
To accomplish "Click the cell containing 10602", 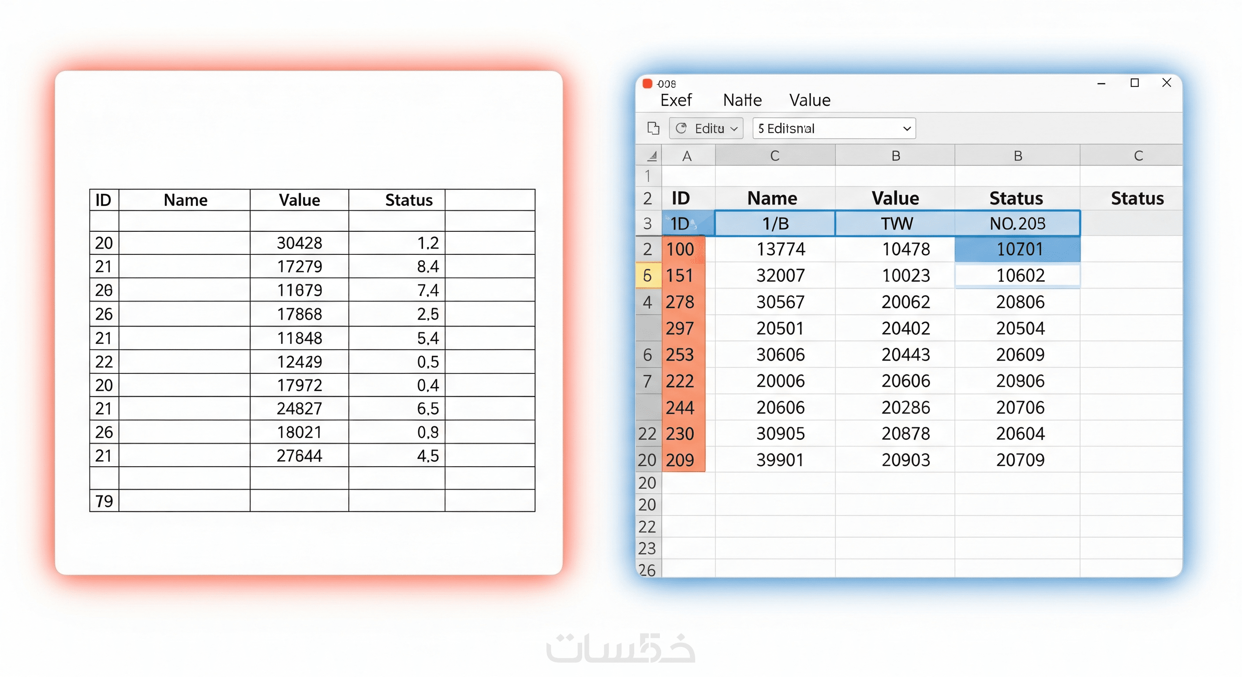I will pos(1018,275).
